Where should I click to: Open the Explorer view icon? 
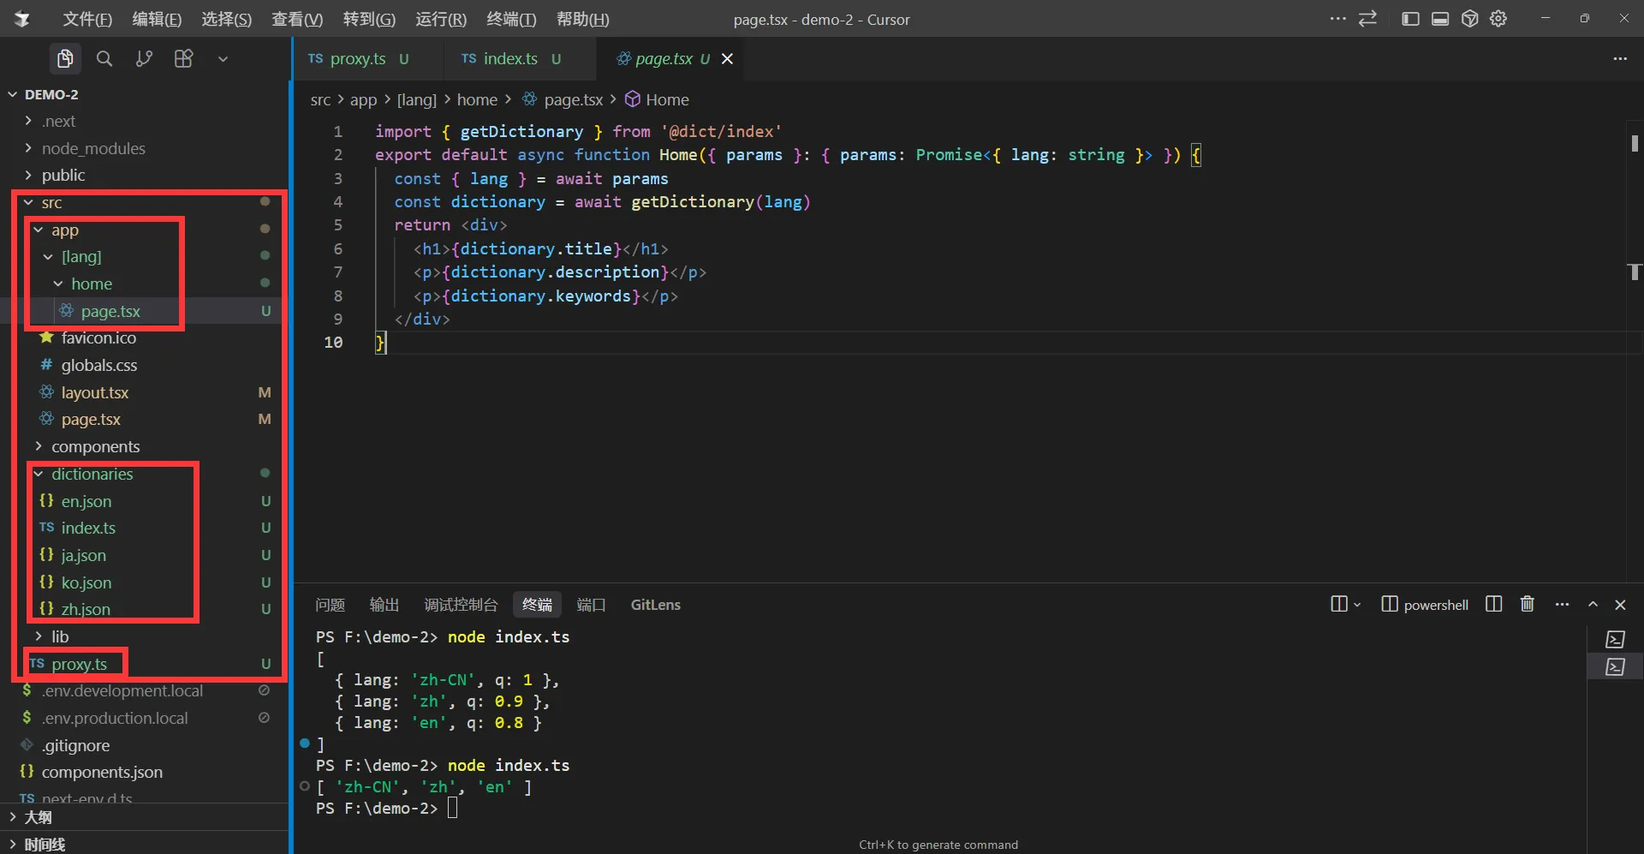click(65, 58)
